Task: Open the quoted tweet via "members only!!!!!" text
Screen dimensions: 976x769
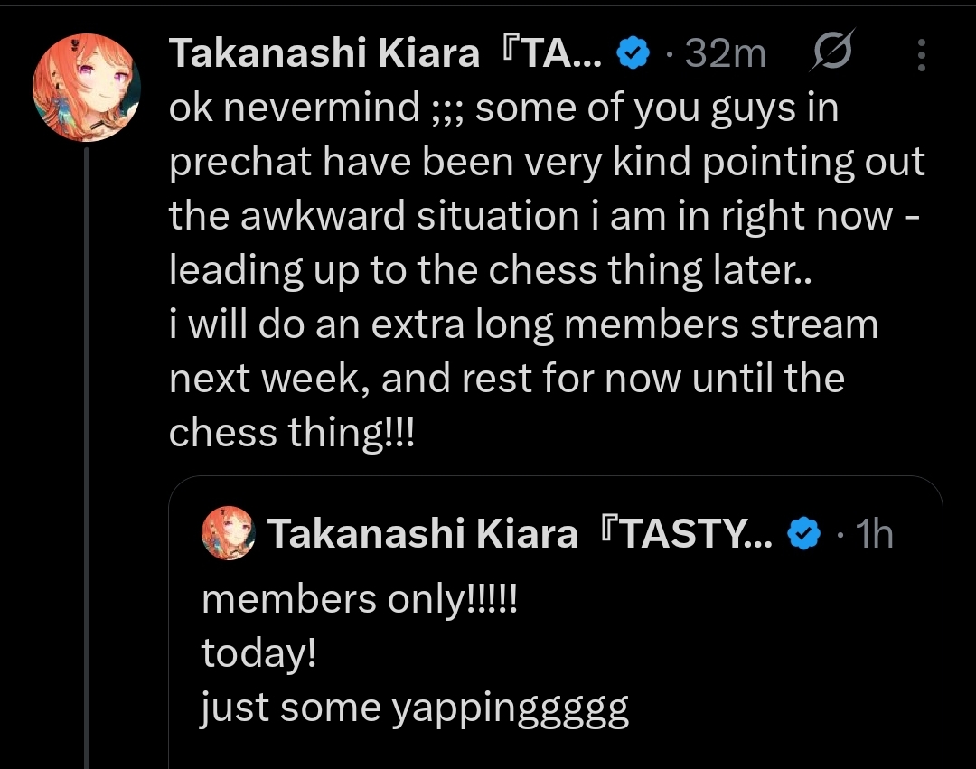Action: tap(360, 600)
